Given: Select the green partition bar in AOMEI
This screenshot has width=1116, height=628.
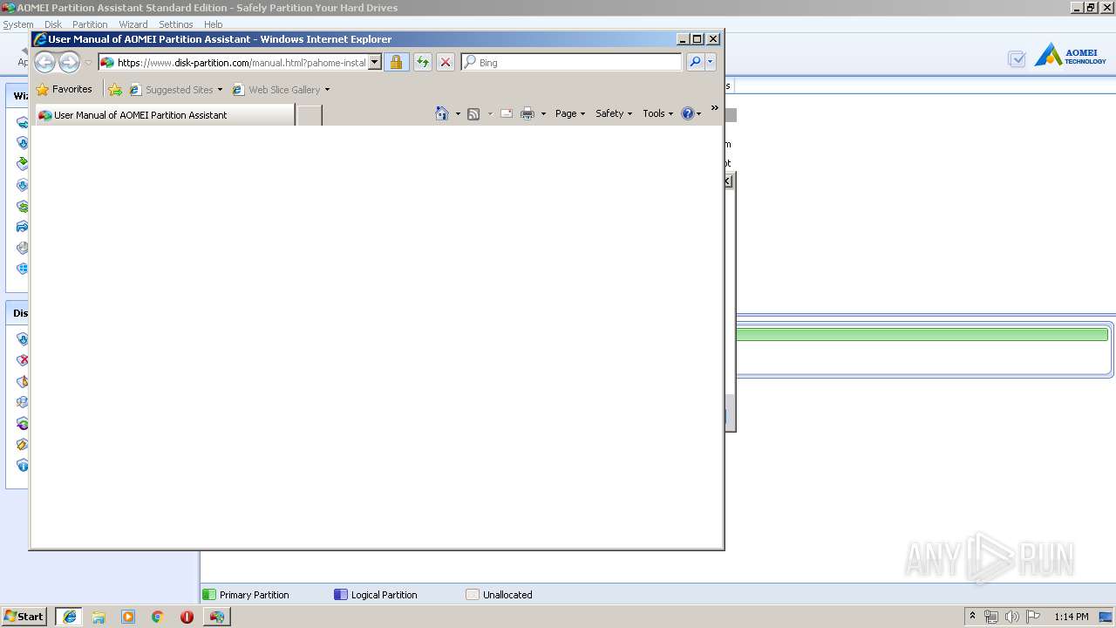Looking at the screenshot, I should [922, 335].
